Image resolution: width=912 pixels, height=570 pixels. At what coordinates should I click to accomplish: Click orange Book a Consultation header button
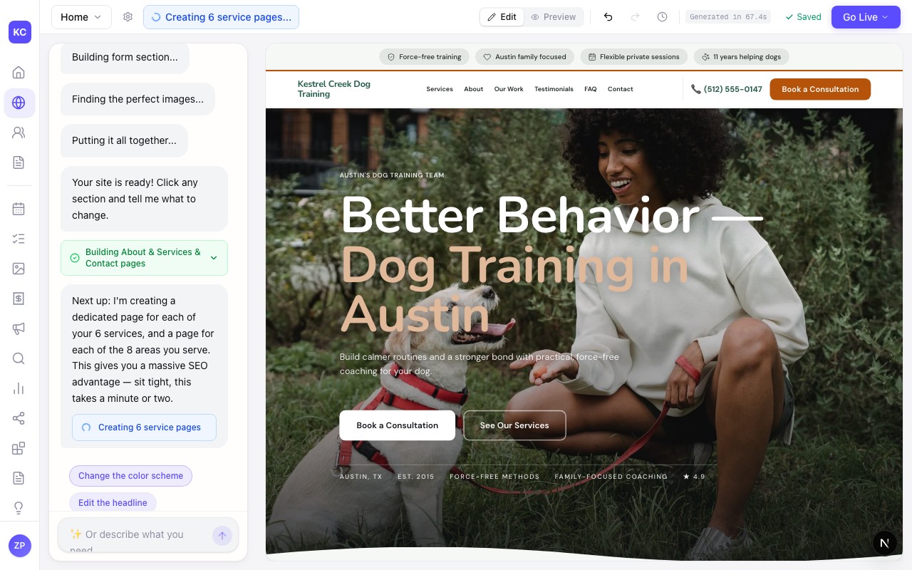point(820,89)
